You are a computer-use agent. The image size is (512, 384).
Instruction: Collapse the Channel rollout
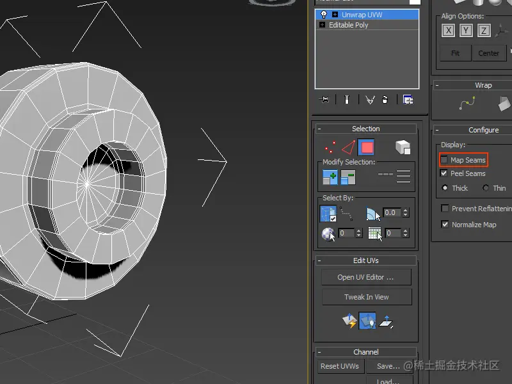pyautogui.click(x=319, y=352)
